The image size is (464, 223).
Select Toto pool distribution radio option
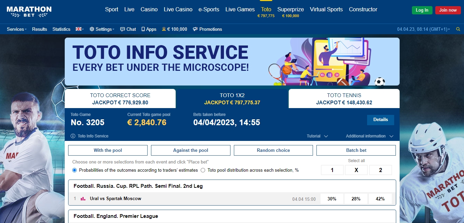tap(203, 170)
